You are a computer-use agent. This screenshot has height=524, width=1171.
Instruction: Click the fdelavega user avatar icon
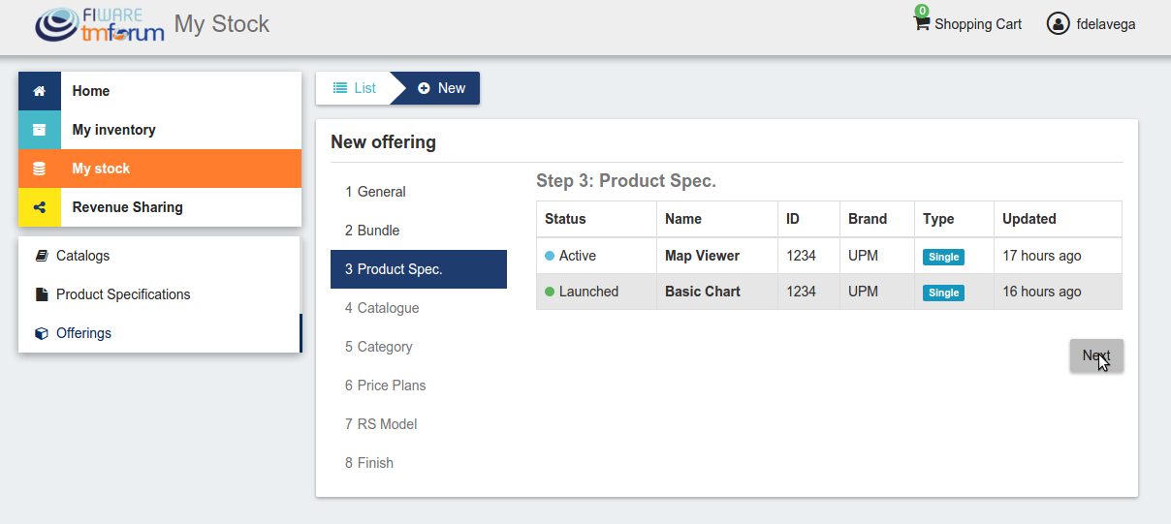tap(1058, 23)
